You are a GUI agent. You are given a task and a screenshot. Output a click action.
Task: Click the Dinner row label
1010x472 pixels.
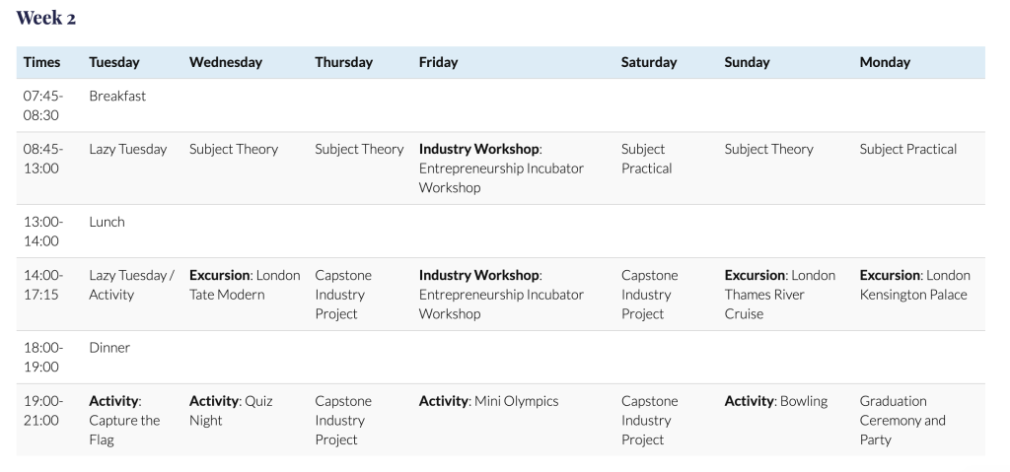[108, 348]
